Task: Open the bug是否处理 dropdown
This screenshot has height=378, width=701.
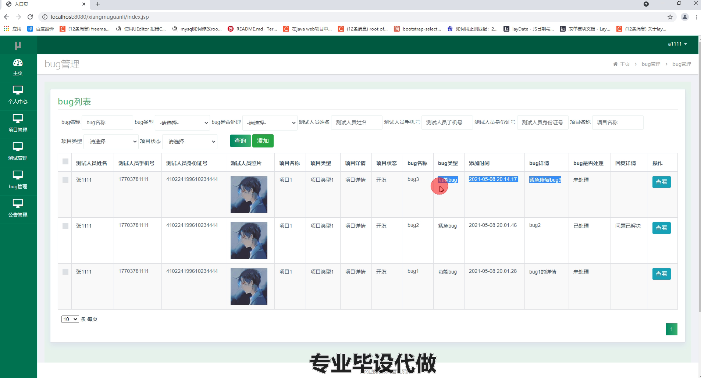Action: (270, 123)
